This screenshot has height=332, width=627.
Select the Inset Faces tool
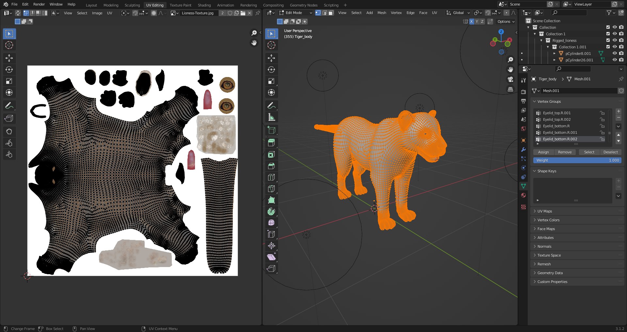pos(271,154)
